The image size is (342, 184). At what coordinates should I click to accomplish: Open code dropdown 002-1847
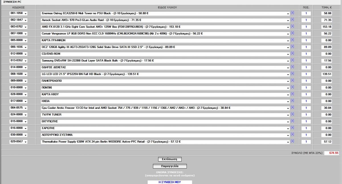[x=18, y=20]
